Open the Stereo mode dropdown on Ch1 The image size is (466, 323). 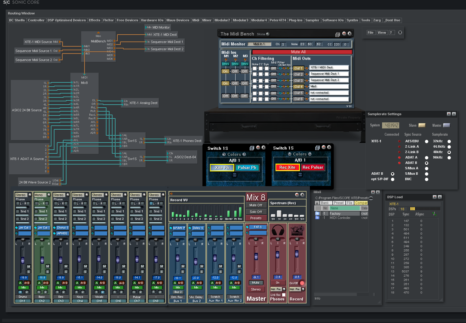tap(30, 195)
